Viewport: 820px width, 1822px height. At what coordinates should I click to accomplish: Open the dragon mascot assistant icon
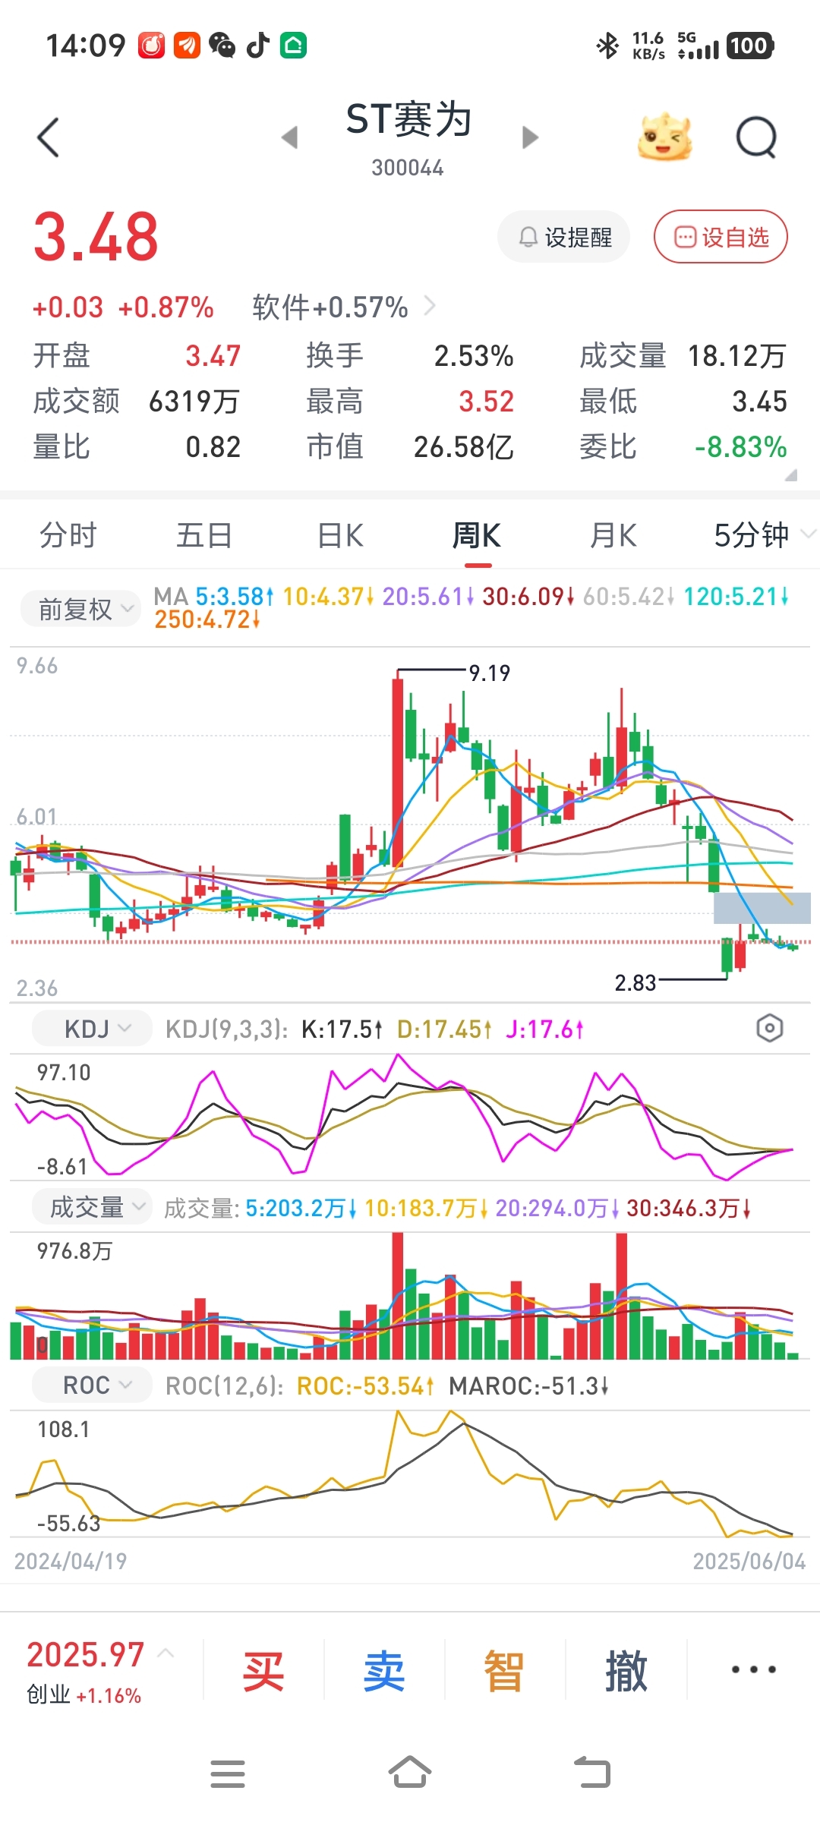click(664, 137)
